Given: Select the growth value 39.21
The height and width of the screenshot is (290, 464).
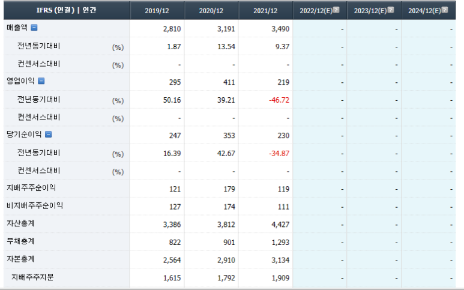Looking at the screenshot, I should coord(226,100).
